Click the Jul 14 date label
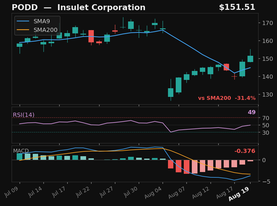This screenshot has width=277, height=206. pos(35,192)
